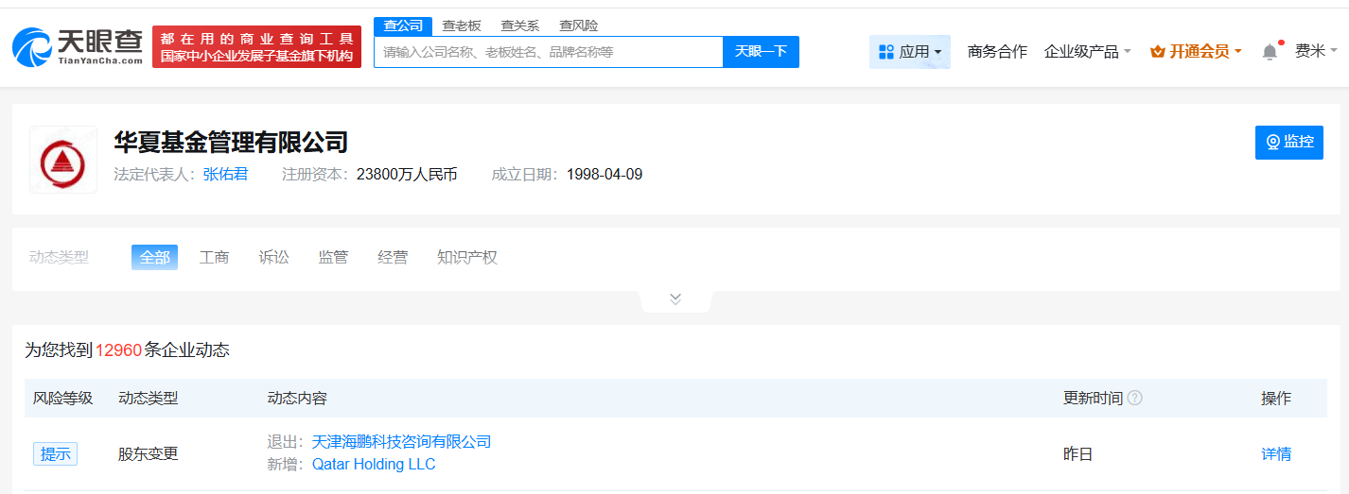This screenshot has width=1349, height=494.
Task: Filter dynamics by 诉讼 type
Action: [274, 257]
